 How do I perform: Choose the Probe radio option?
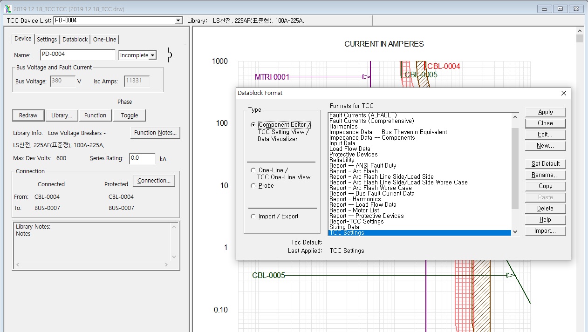[253, 185]
